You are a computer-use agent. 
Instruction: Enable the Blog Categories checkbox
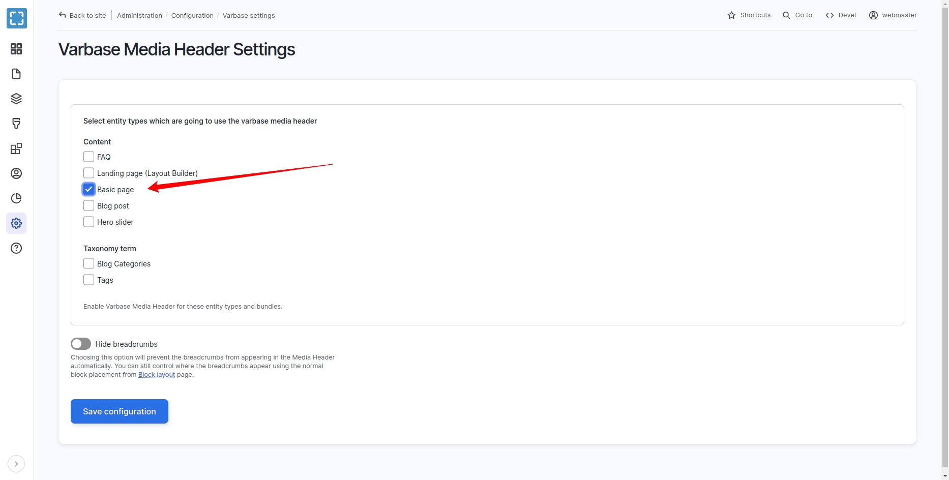(88, 263)
